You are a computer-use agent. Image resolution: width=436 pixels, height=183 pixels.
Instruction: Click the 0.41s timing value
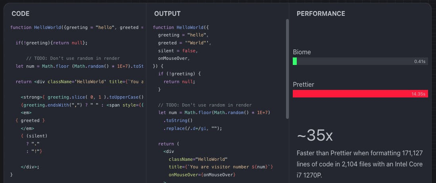(419, 62)
